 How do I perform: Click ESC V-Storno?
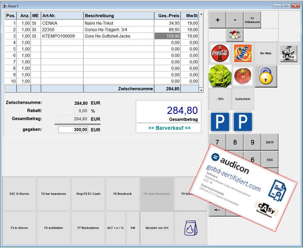pyautogui.click(x=19, y=194)
